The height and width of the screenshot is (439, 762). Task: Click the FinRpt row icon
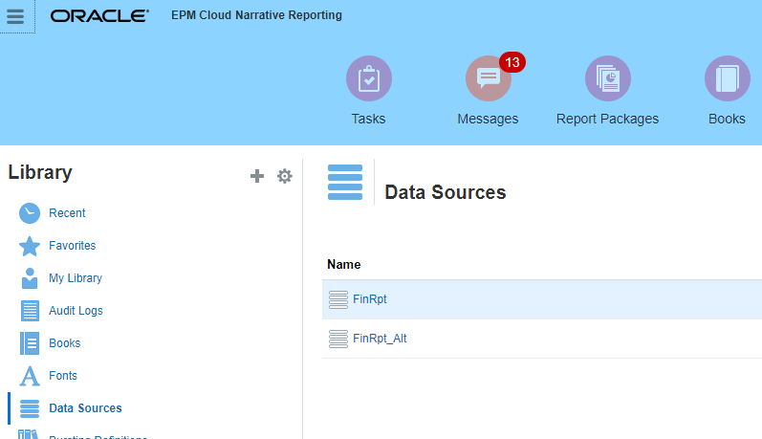point(337,299)
